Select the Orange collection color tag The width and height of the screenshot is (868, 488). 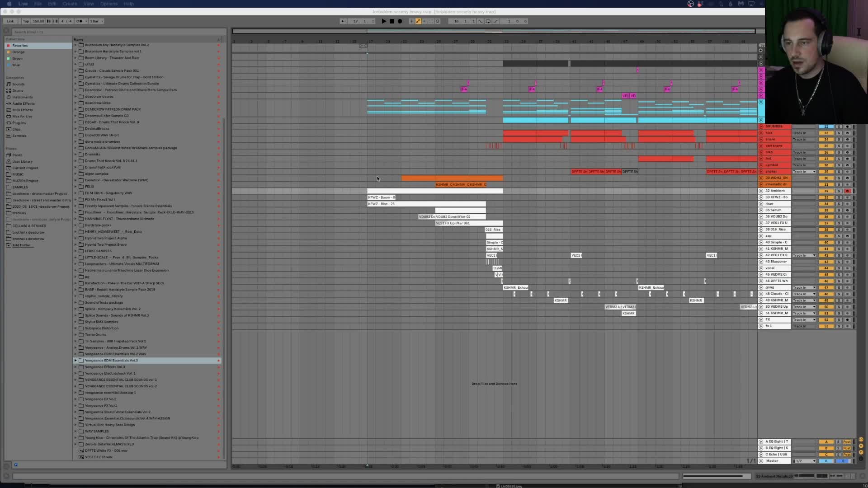coord(19,52)
